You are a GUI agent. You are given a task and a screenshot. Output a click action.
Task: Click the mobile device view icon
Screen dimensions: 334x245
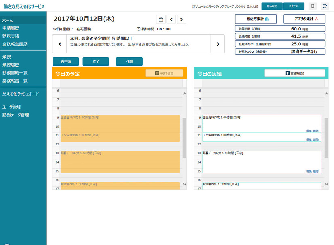[x=312, y=6]
